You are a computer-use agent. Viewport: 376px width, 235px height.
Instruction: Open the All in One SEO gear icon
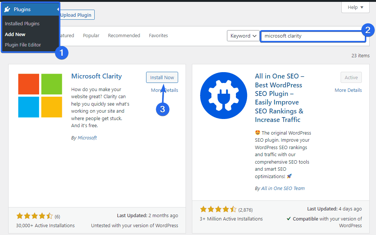pyautogui.click(x=224, y=96)
